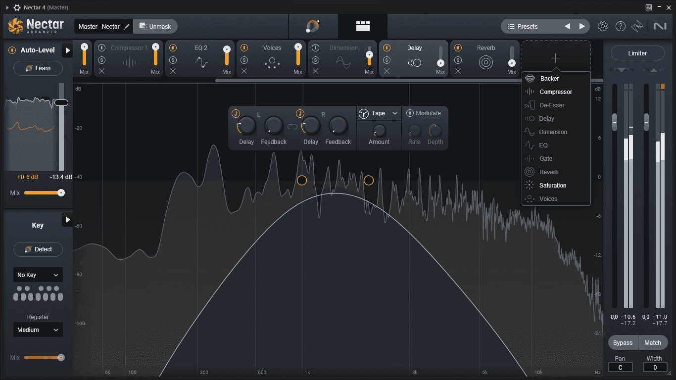Click the Tape delay type icon
Screen dimensions: 676x380
click(364, 113)
